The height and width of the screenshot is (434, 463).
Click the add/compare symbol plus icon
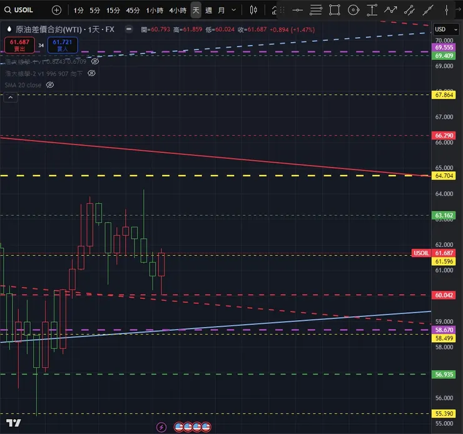(x=56, y=11)
